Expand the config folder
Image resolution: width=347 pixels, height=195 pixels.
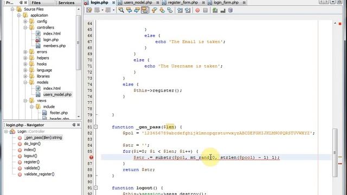(25, 22)
